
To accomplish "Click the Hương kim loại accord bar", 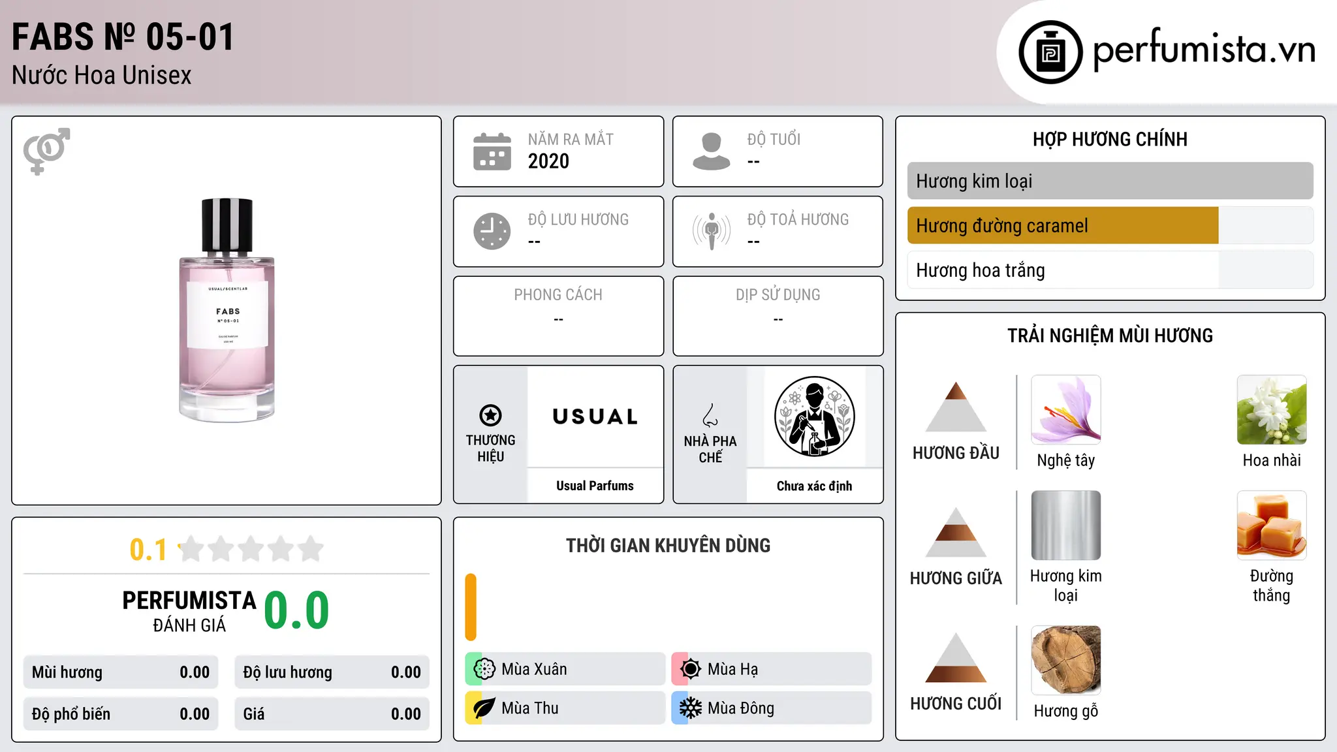I will coord(1110,181).
